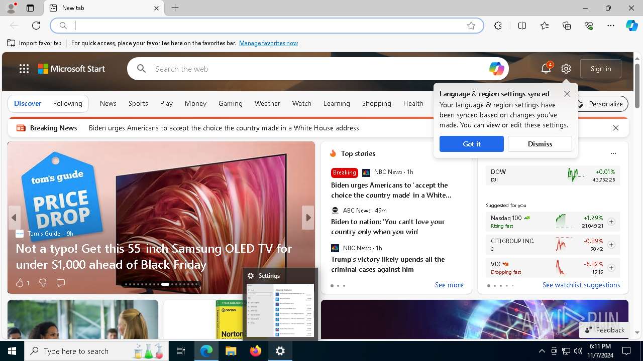Click the Search the web box
The image size is (643, 361).
pos(317,69)
